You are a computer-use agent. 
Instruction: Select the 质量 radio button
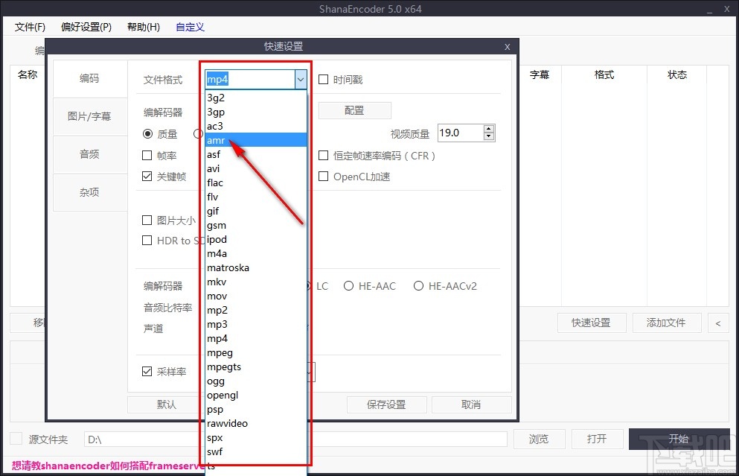click(x=147, y=134)
